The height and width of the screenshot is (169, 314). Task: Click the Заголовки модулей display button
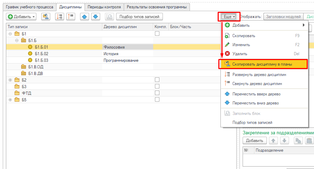pos(283,16)
